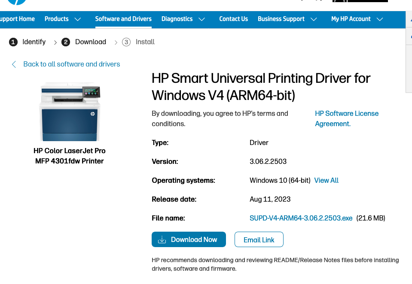This screenshot has width=412, height=284.
Task: Open Support Home from the navigation bar
Action: point(17,19)
